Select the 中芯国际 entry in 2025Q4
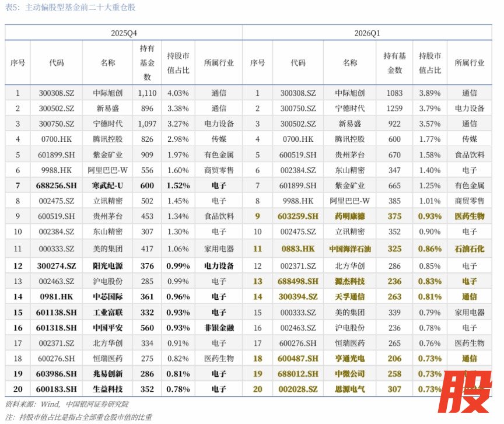This screenshot has height=424, width=504. pyautogui.click(x=107, y=296)
